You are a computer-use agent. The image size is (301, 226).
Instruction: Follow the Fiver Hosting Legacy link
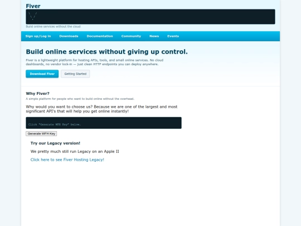(67, 160)
